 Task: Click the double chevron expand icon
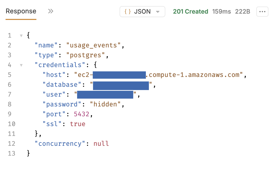(51, 11)
